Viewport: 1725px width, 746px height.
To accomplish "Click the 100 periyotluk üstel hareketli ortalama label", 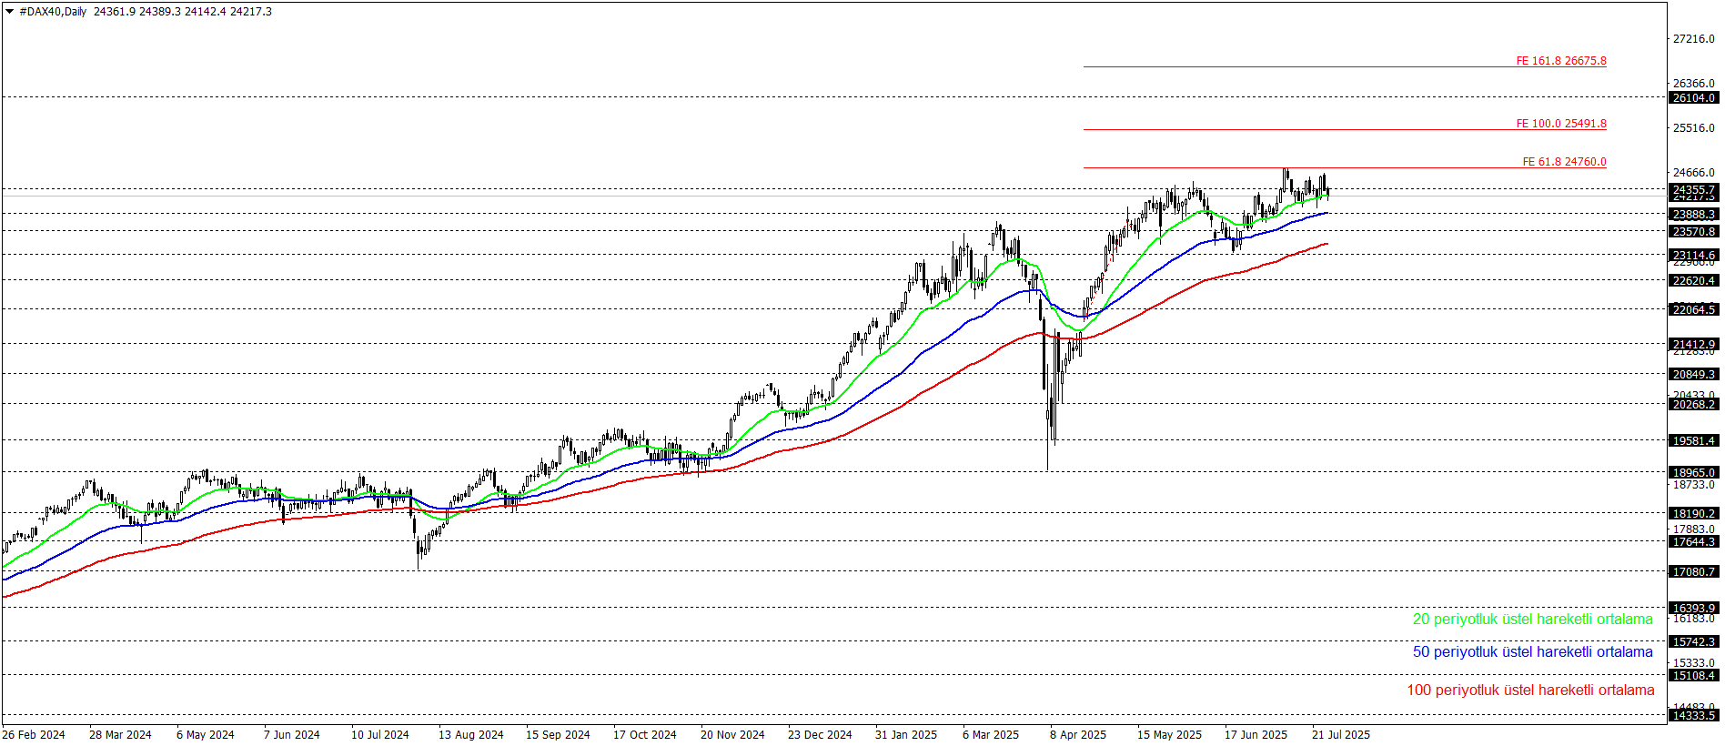I will [x=1530, y=691].
